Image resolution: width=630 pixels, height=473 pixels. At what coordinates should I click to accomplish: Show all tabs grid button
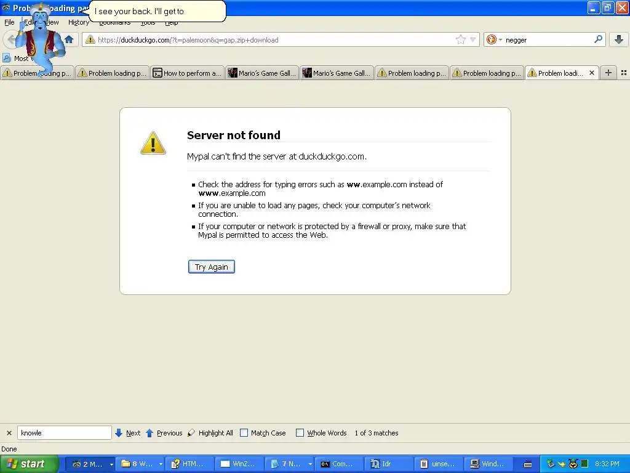tap(624, 73)
